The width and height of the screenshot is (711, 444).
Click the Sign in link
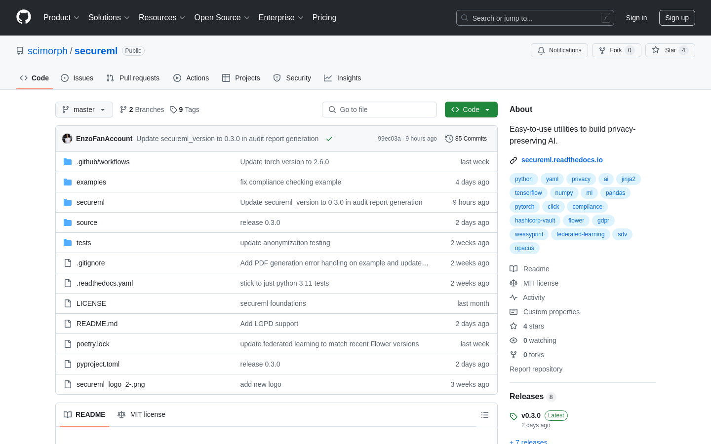click(x=636, y=18)
